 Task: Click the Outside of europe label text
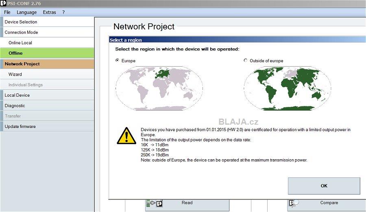point(266,61)
